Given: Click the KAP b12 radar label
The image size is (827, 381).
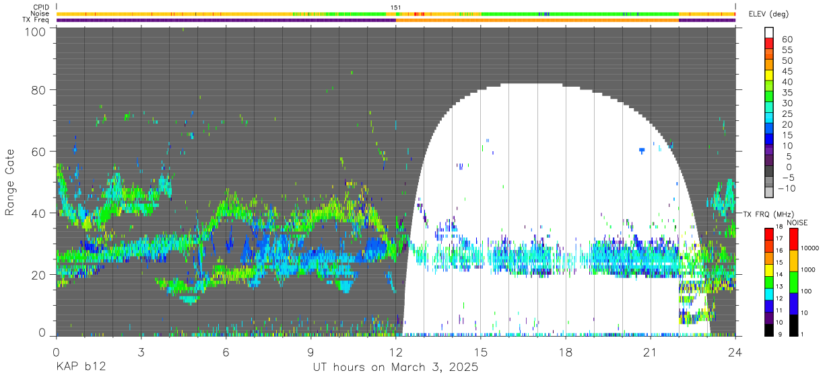Looking at the screenshot, I should [80, 368].
